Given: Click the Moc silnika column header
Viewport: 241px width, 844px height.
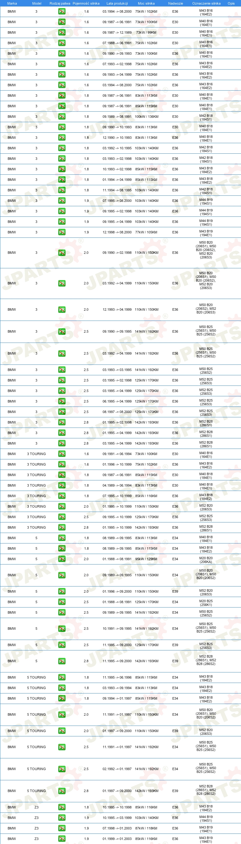Looking at the screenshot, I should (x=146, y=3).
